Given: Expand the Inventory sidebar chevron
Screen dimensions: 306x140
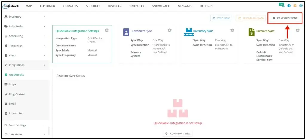Looking at the screenshot, I should pyautogui.click(x=45, y=17).
